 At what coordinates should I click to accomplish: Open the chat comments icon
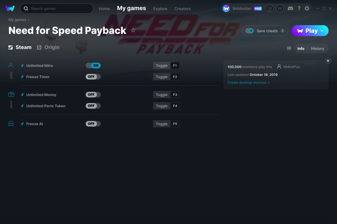tap(289, 48)
